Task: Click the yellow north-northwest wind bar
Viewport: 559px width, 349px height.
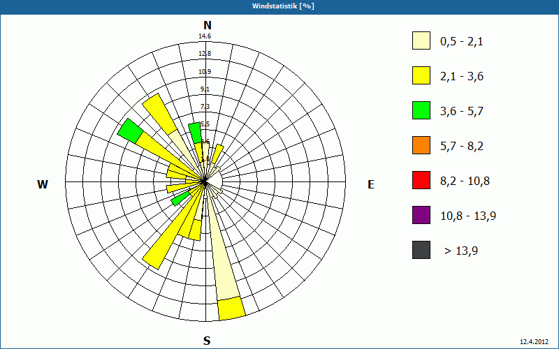Action: pyautogui.click(x=159, y=114)
